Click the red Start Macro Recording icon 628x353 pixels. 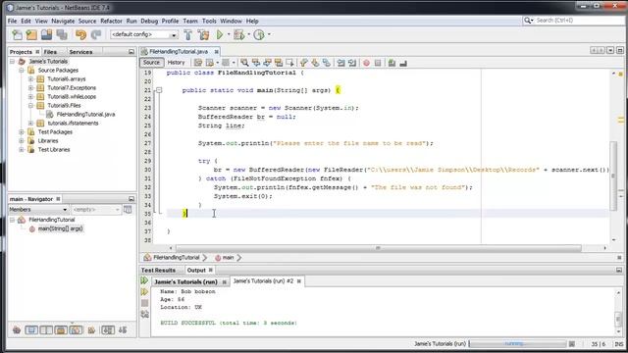click(366, 63)
